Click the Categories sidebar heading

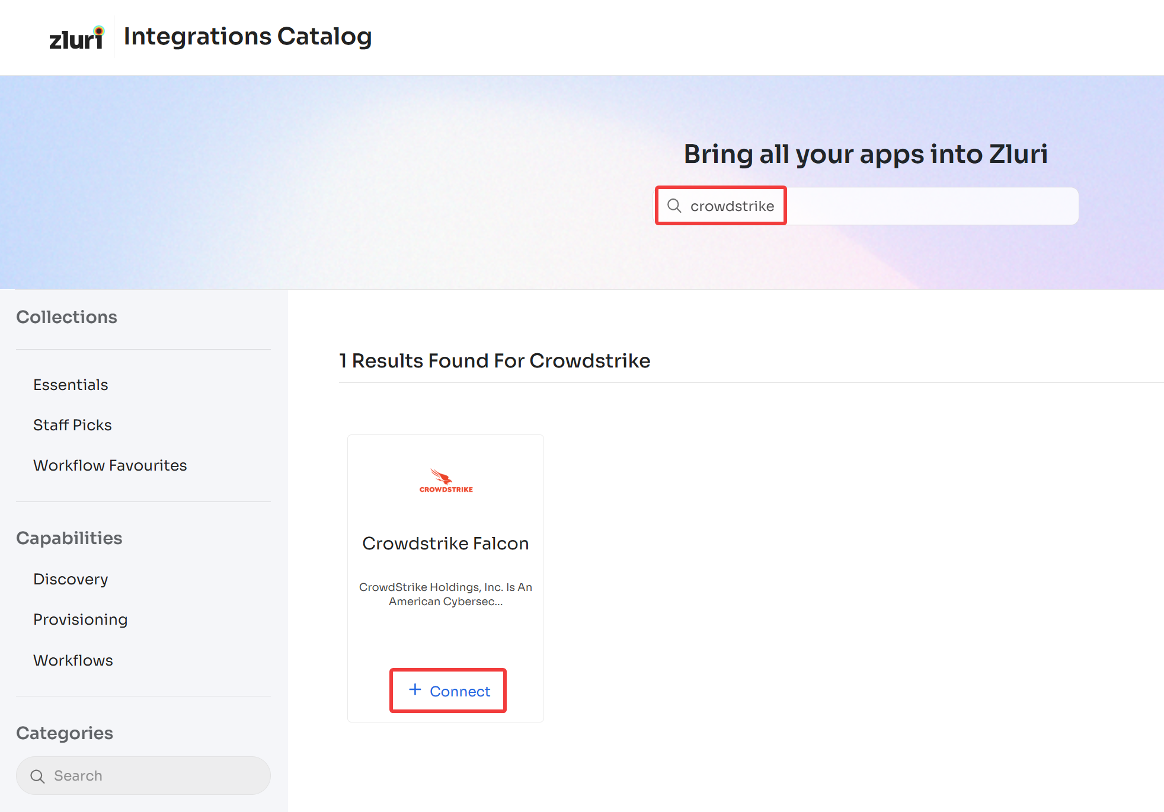click(x=65, y=733)
